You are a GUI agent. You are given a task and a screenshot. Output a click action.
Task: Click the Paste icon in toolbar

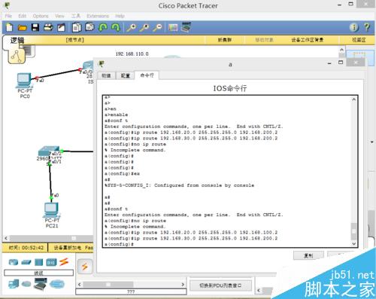89,27
